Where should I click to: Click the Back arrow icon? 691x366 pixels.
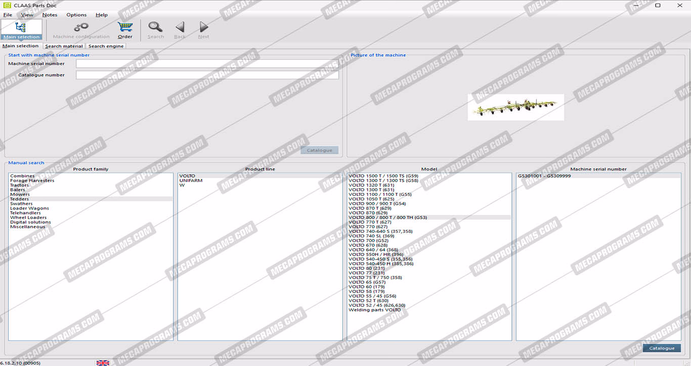pos(180,27)
